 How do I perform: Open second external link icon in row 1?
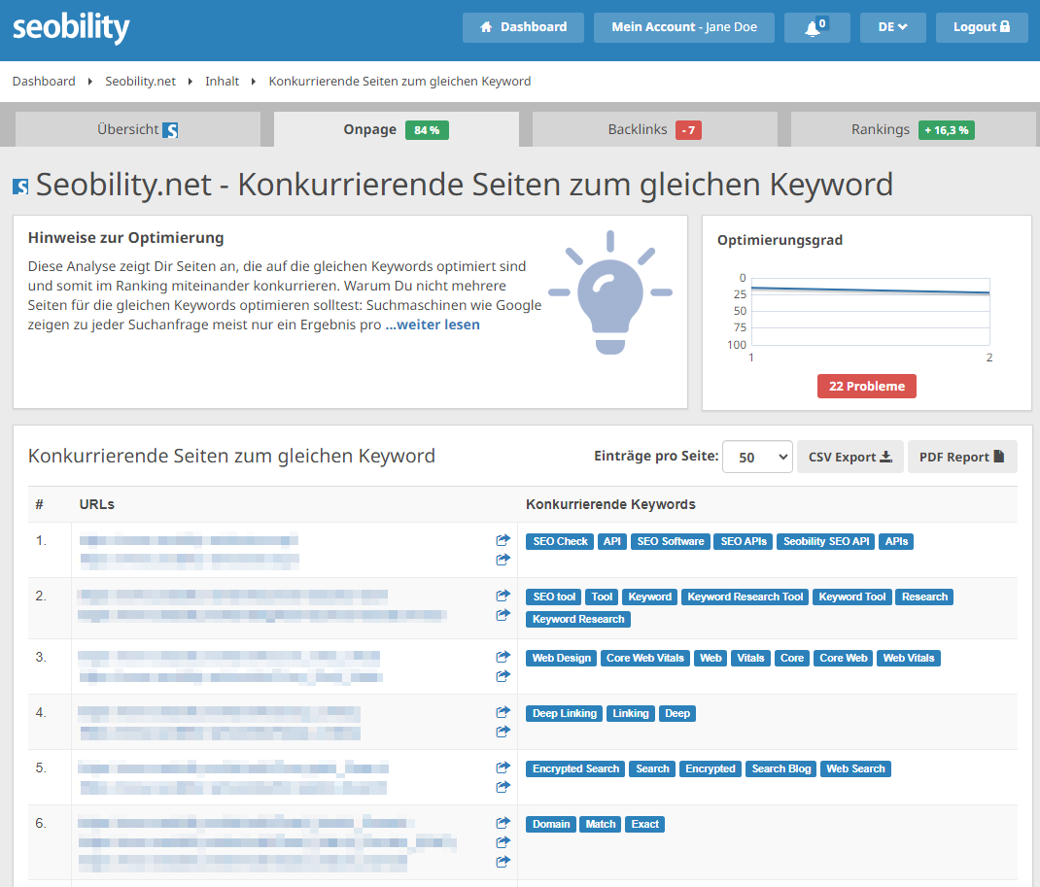(x=503, y=560)
